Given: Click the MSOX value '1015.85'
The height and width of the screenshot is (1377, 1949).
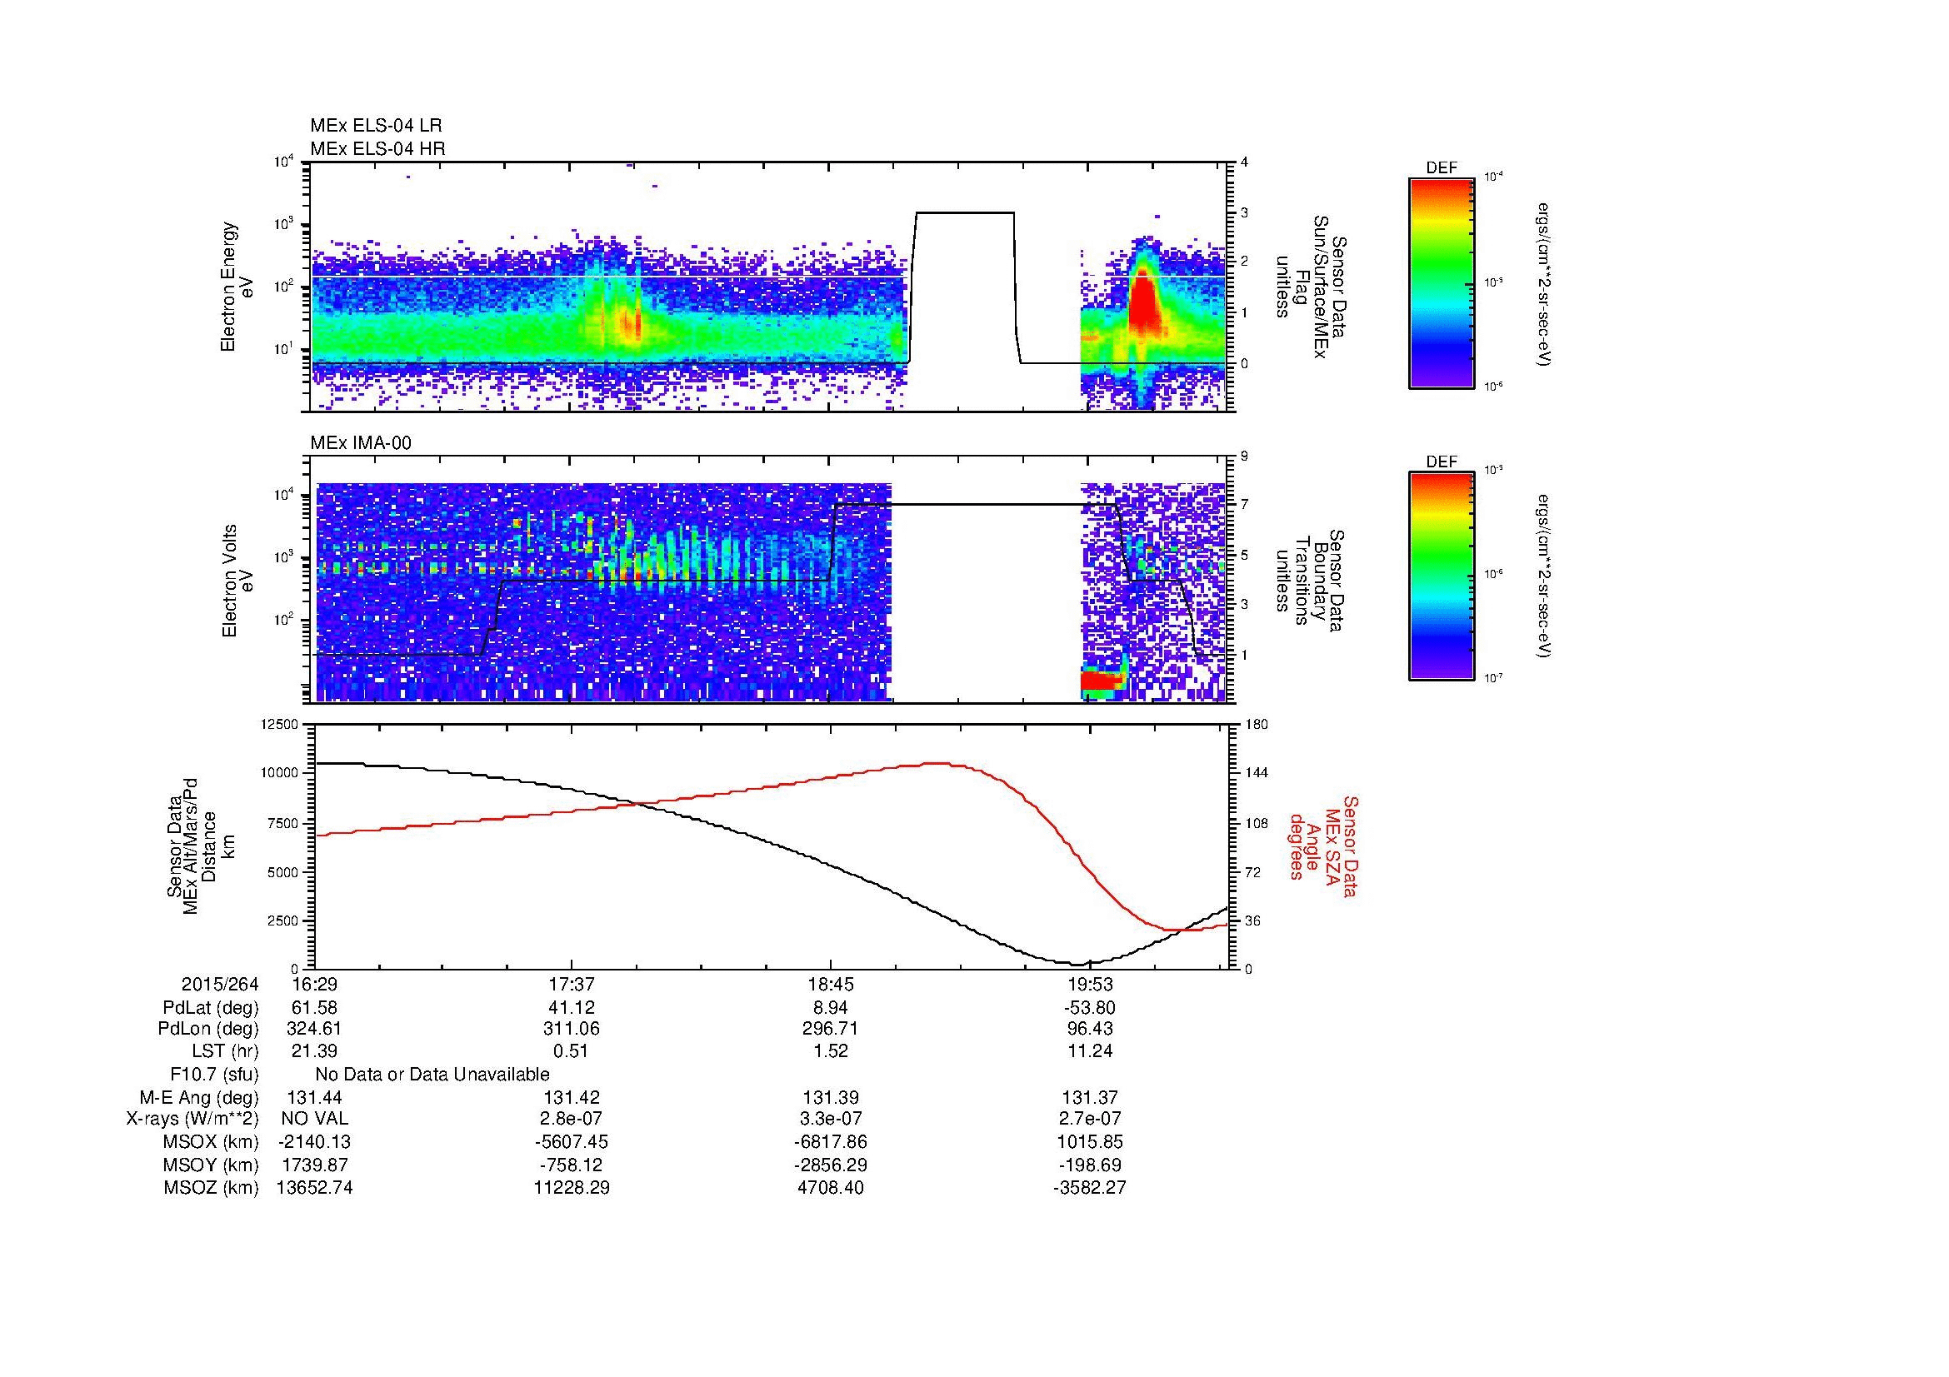Looking at the screenshot, I should pyautogui.click(x=1090, y=1143).
